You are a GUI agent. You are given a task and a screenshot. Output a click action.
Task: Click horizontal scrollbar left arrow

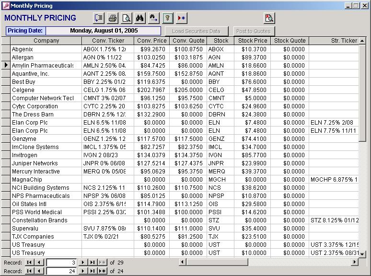click(x=182, y=262)
